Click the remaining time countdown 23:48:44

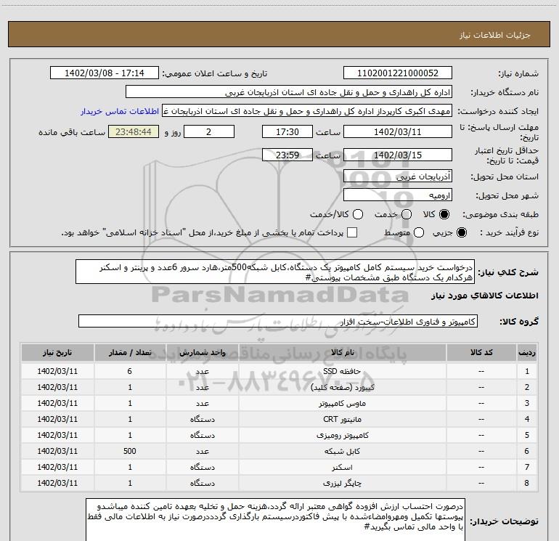point(134,132)
